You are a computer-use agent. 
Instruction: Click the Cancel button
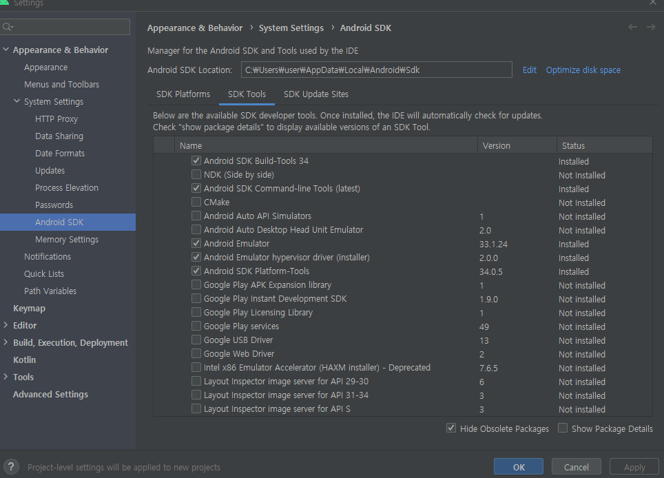(x=576, y=467)
